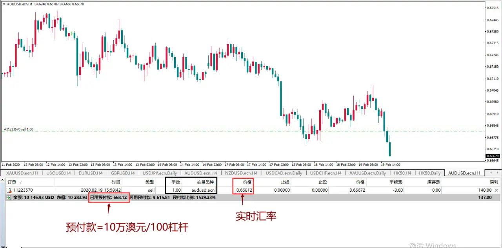Click the 交易品种 column header
Image resolution: width=502 pixels, height=248 pixels.
[x=205, y=182]
